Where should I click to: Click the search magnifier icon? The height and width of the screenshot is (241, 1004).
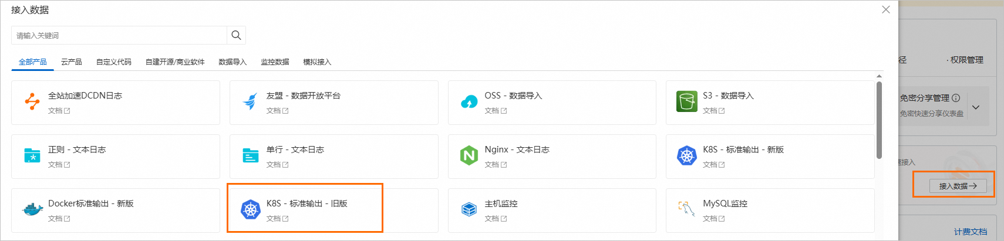pos(236,35)
